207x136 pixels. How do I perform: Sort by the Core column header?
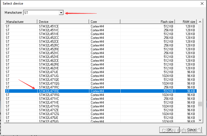click(x=105, y=21)
